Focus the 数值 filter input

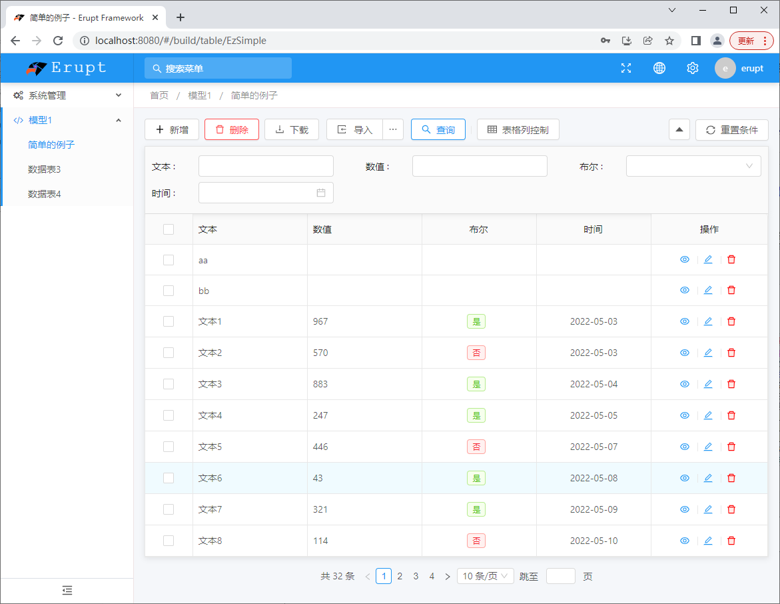coord(480,166)
